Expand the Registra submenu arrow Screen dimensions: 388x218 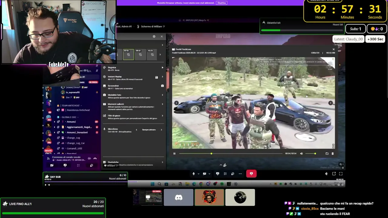(162, 68)
